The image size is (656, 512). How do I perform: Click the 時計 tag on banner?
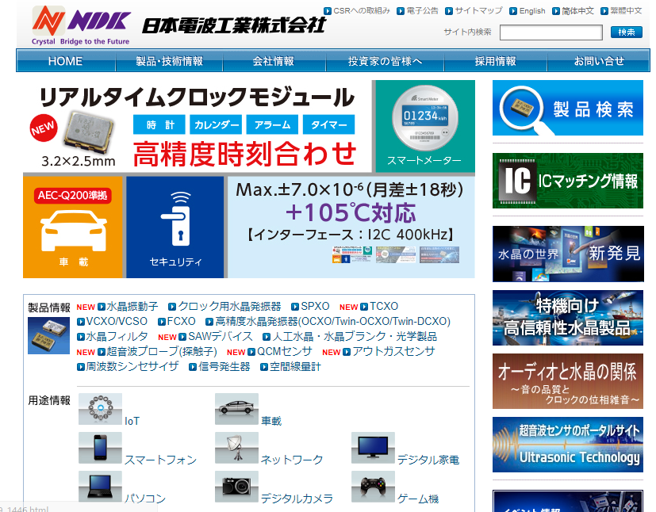[x=159, y=124]
